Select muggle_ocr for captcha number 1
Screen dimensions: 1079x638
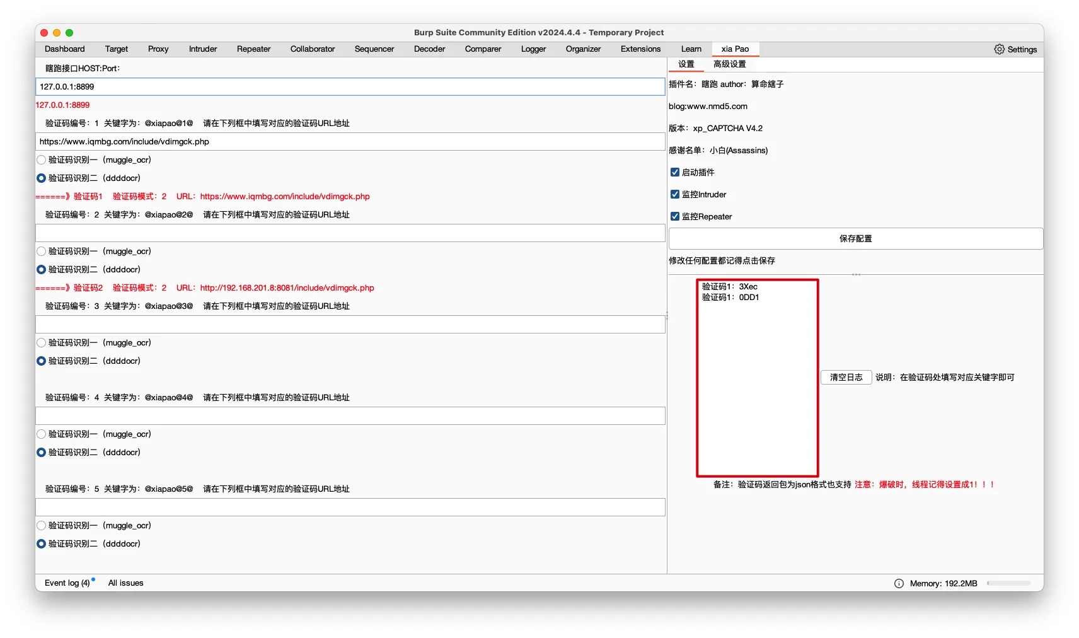[42, 160]
